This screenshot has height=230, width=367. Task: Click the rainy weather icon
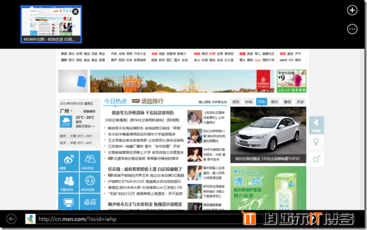coord(66,122)
